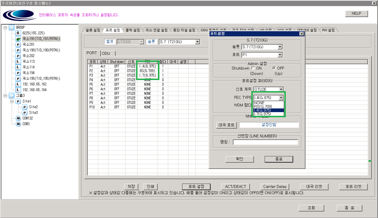This screenshot has height=218, width=378.
Task: Choose NONE in the FEC TYPE list
Action: pos(269,103)
